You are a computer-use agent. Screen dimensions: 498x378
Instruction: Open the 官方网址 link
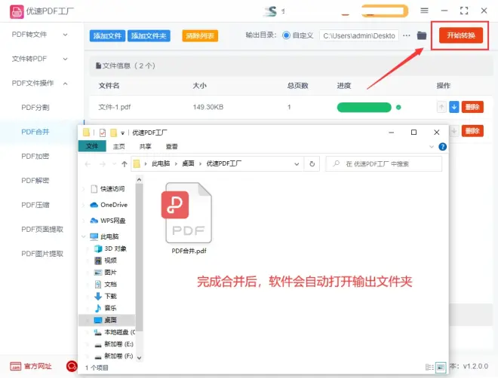click(31, 366)
